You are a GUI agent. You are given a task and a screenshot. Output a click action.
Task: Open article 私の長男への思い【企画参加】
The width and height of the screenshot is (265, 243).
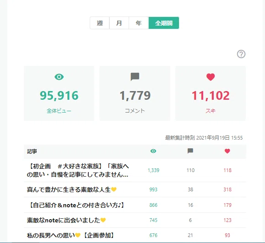point(70,235)
